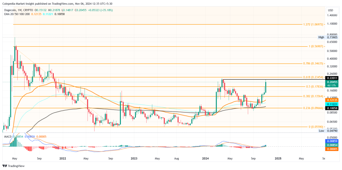Click the 4d 17h countdown label
Screen dimensions: 342x170
(x=332, y=85)
